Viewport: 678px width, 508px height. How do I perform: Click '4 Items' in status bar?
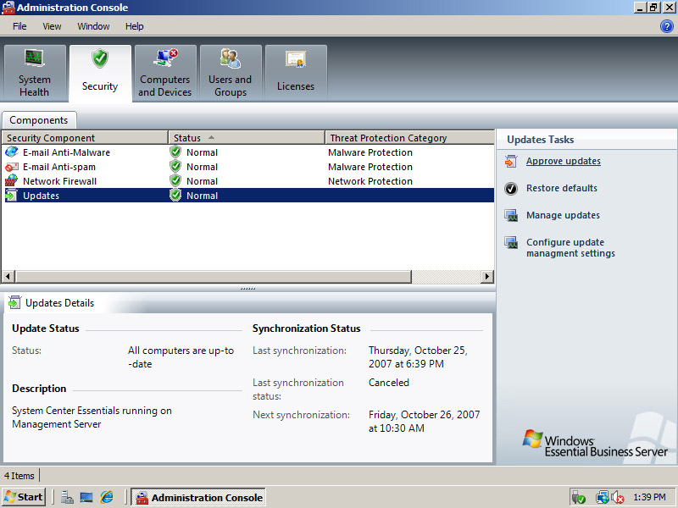pyautogui.click(x=19, y=476)
